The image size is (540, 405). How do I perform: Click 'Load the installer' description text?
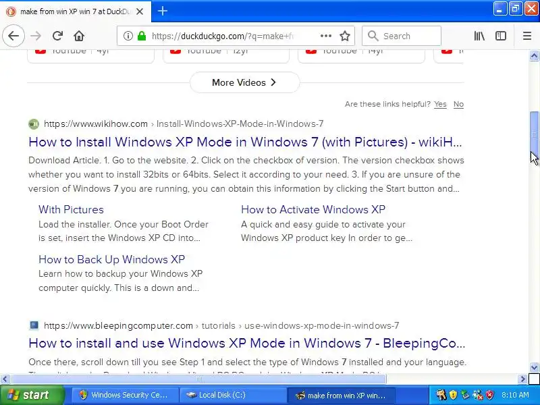click(x=124, y=231)
